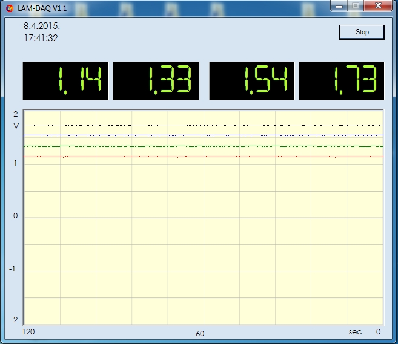Click the 1.73 digital readout
Image resolution: width=398 pixels, height=344 pixels.
coord(342,80)
